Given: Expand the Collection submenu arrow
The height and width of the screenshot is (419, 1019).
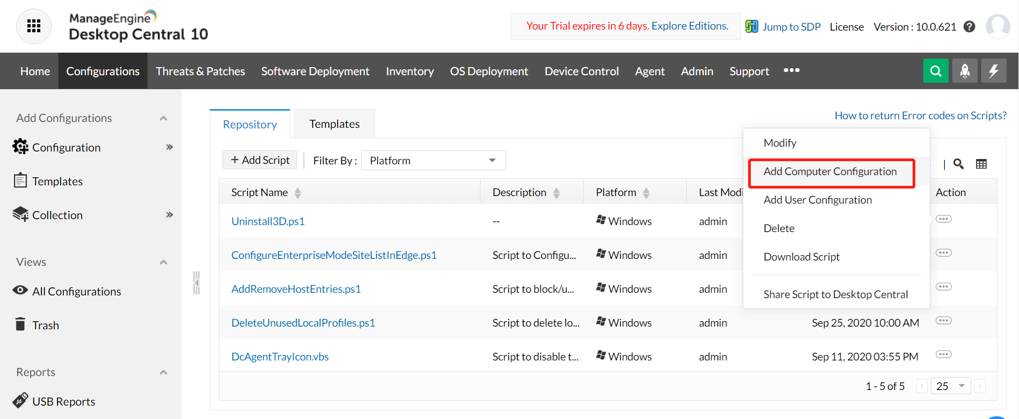Looking at the screenshot, I should pos(169,215).
